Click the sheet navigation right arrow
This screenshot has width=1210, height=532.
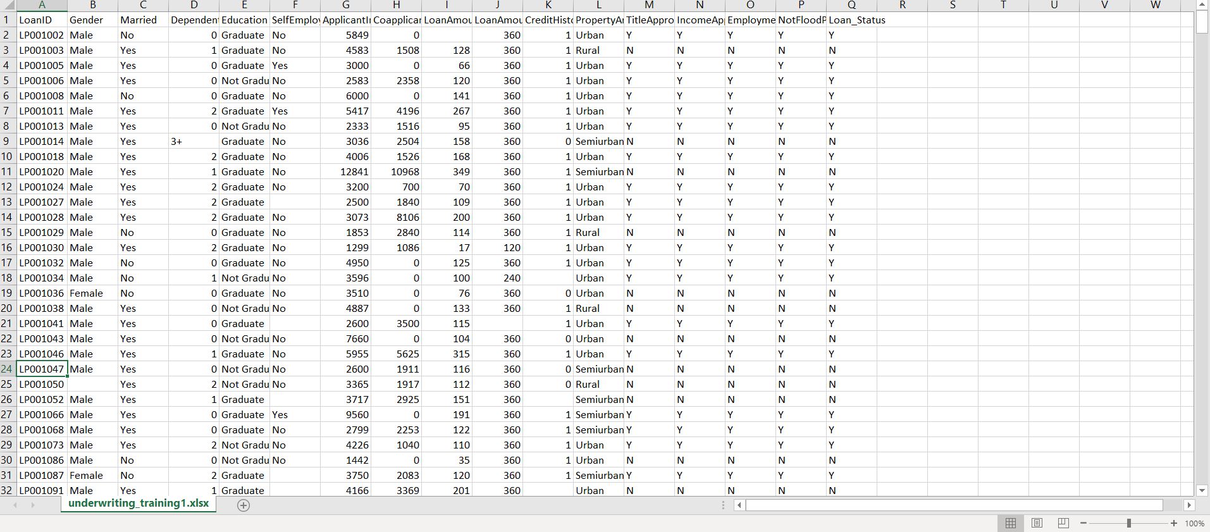pos(33,505)
